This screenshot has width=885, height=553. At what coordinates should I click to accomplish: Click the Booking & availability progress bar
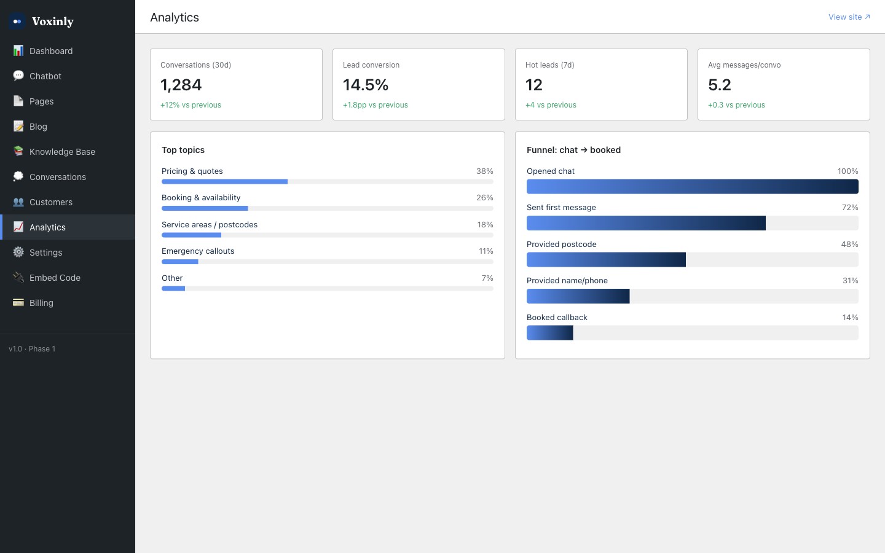point(328,208)
